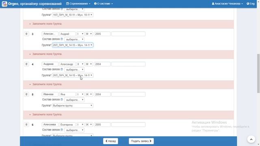Delete participant row 6 with trash icon
This screenshot has width=260, height=146.
click(x=26, y=125)
